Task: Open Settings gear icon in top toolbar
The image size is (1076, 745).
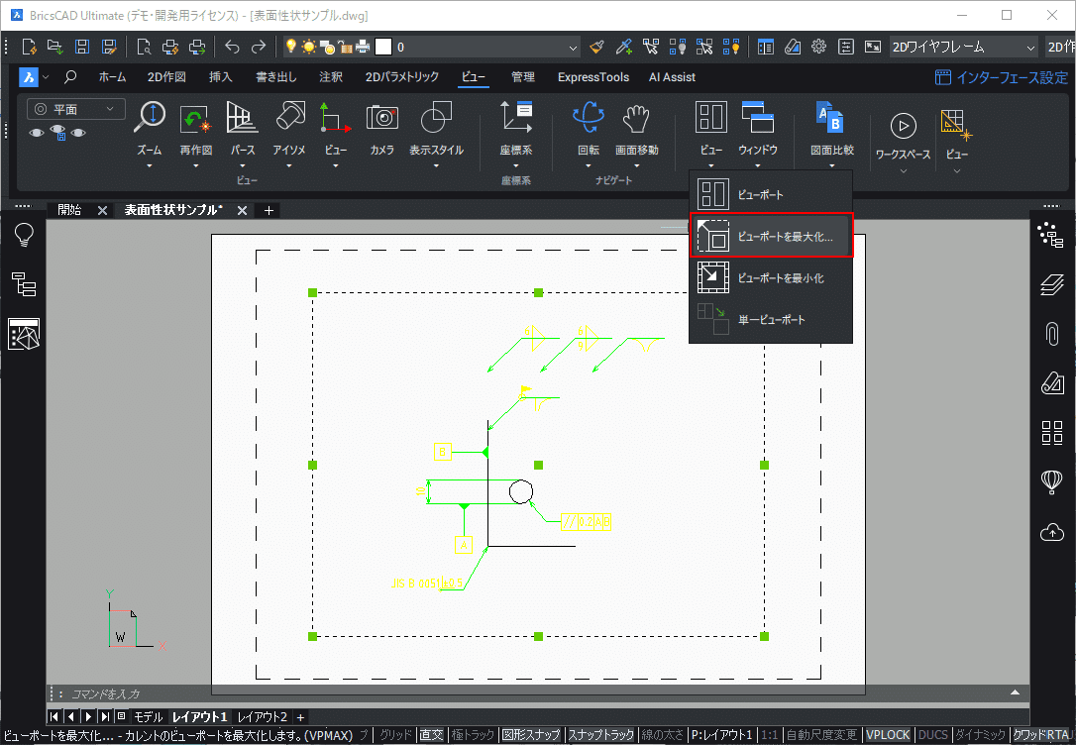Action: point(818,47)
